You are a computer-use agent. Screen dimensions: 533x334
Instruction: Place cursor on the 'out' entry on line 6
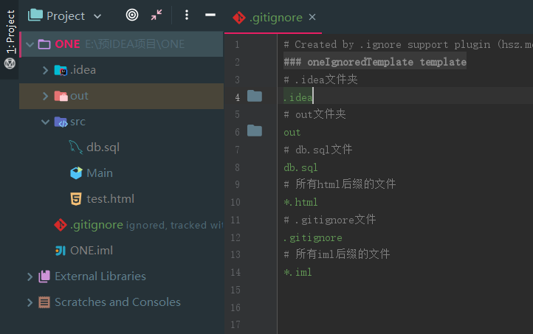tap(292, 133)
